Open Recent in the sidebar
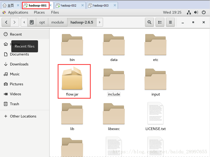 click(x=25, y=34)
